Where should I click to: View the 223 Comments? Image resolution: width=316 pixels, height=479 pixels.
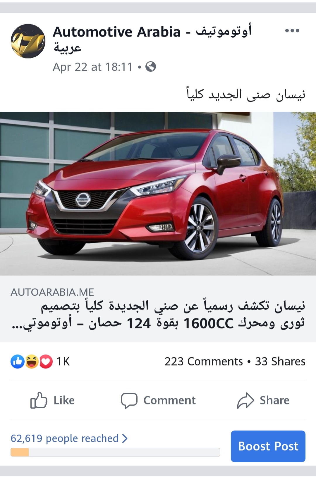tap(204, 361)
